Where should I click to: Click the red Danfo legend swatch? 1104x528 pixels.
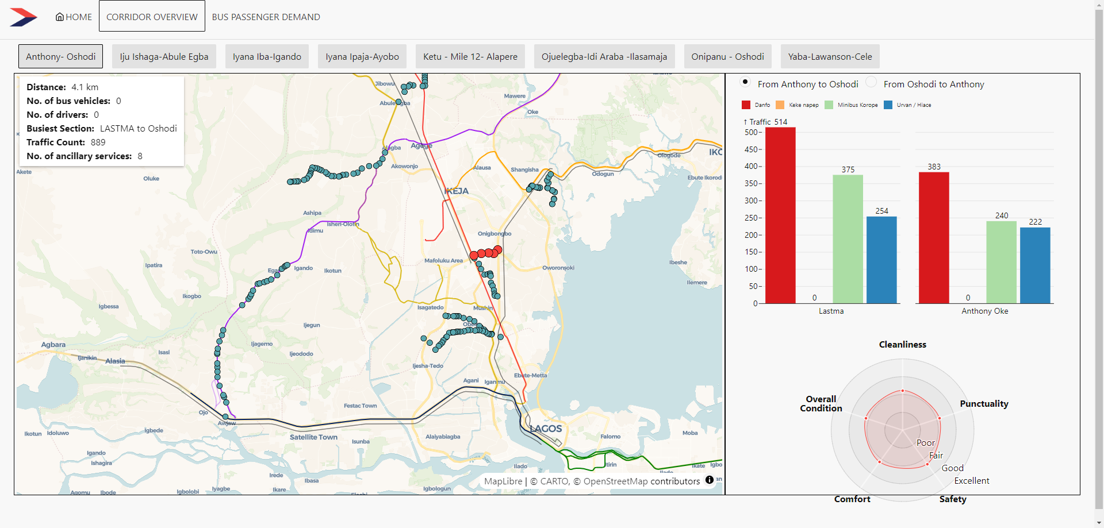746,105
